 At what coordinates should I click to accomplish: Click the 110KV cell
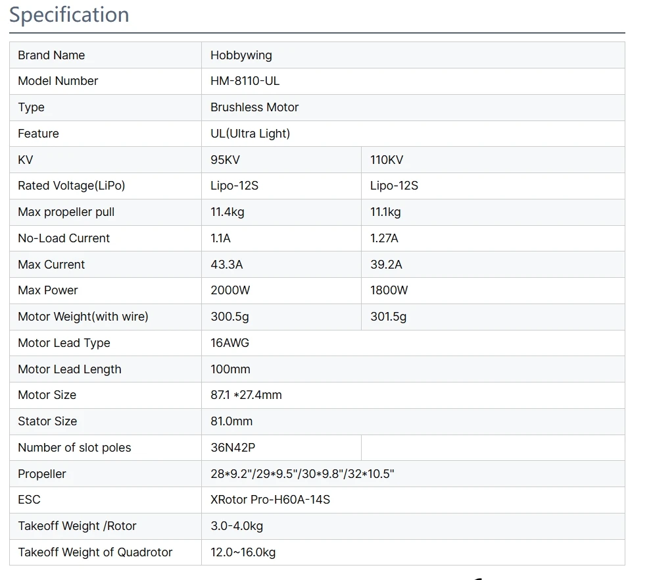(387, 160)
